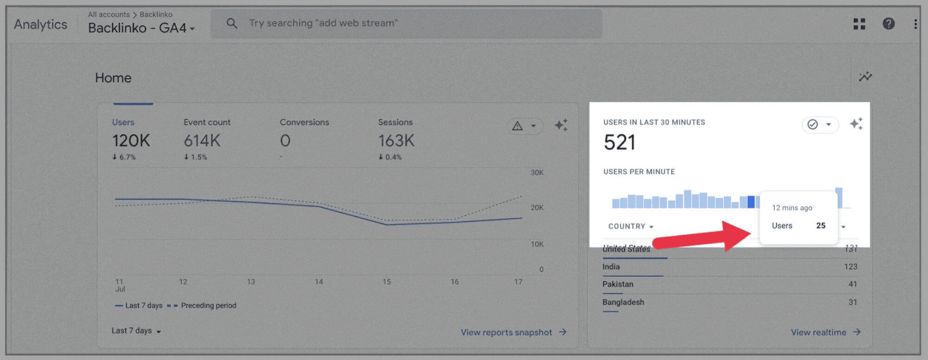Screen dimensions: 928x360
Task: Open the Google apps grid icon
Action: [x=859, y=24]
